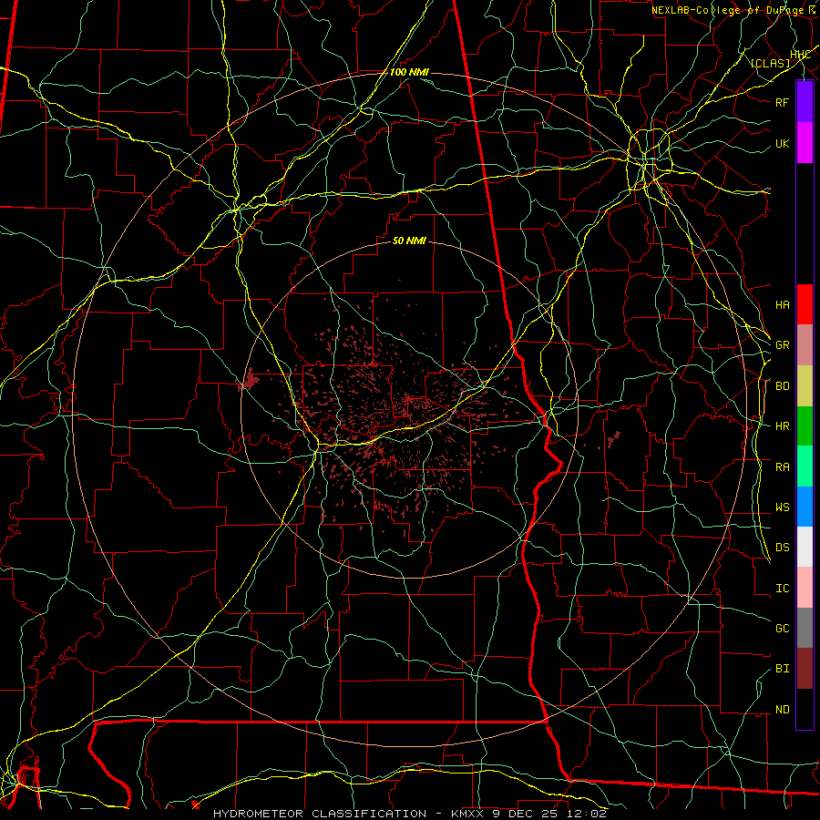The width and height of the screenshot is (820, 820).
Task: Click the [CLAS] label
Action: [x=770, y=64]
